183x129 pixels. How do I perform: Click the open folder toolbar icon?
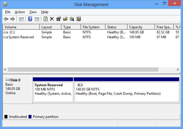point(65,19)
